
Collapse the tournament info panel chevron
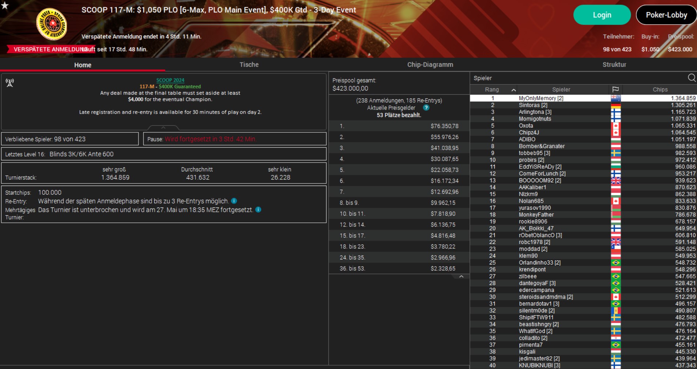tap(163, 128)
